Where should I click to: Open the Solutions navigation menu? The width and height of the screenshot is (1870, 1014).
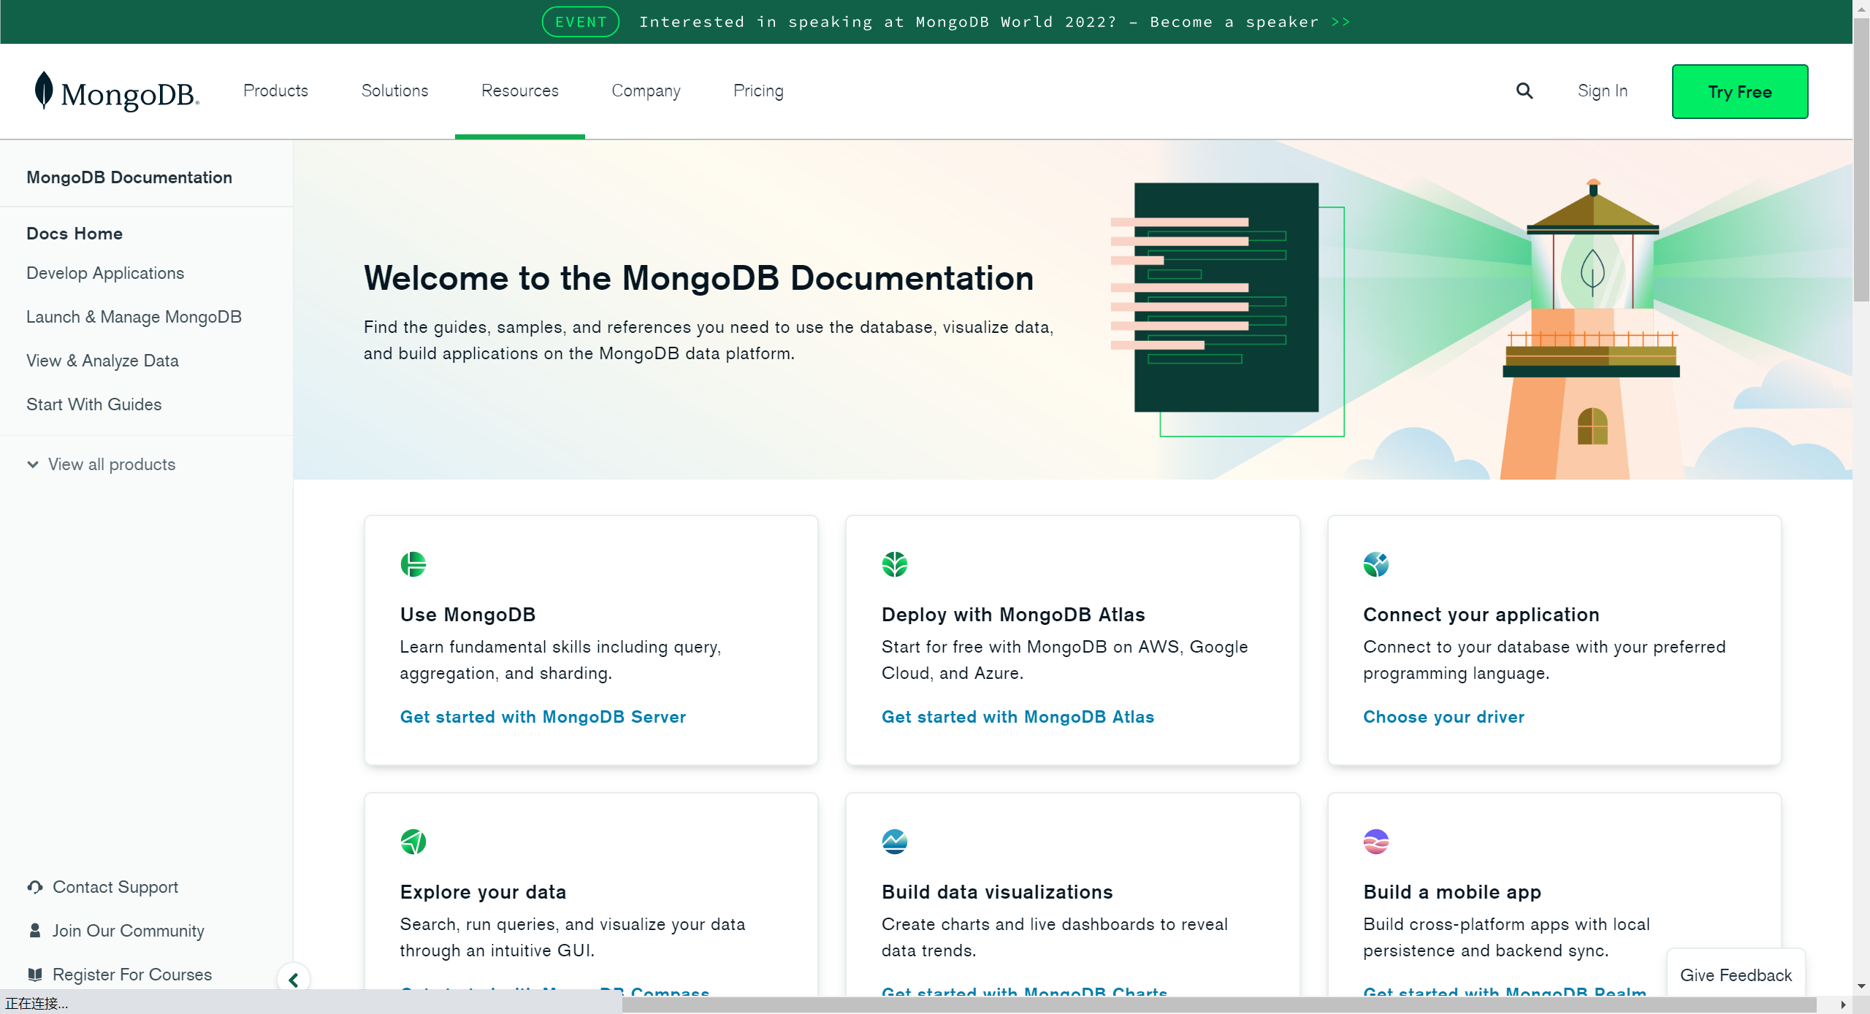pyautogui.click(x=394, y=91)
